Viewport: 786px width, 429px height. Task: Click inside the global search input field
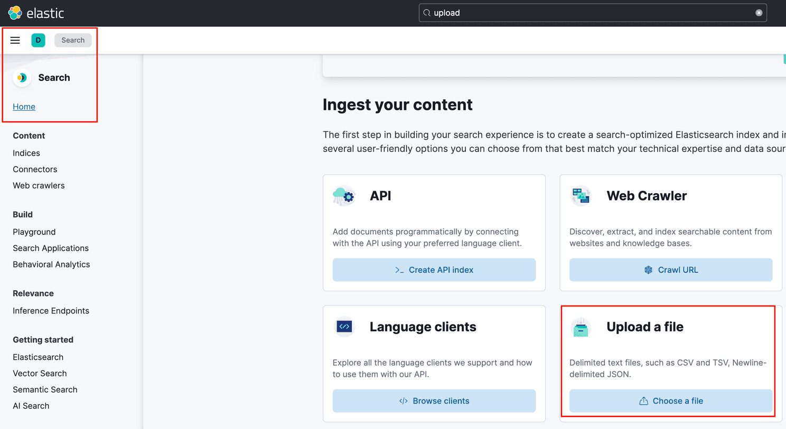(581, 13)
